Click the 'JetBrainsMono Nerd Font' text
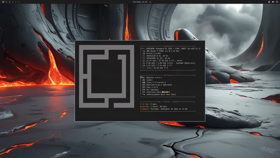Screen dimensions: 280x158 [x=158, y=94]
